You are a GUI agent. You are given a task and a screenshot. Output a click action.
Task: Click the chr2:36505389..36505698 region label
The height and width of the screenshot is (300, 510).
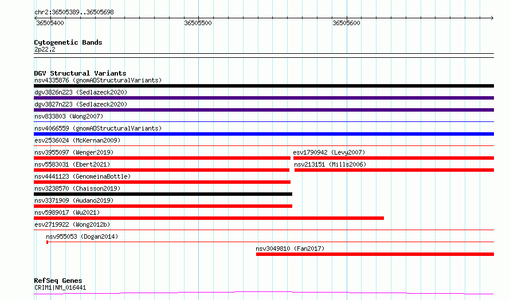(x=74, y=13)
